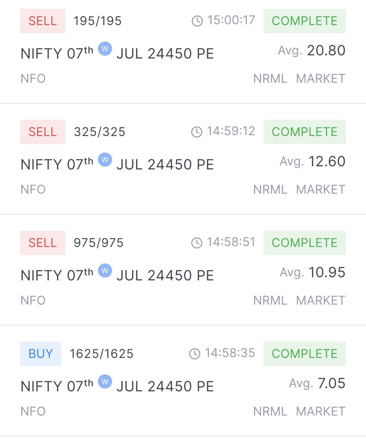This screenshot has width=366, height=438.
Task: Click the clock icon beside 15:00:17
Action: [197, 21]
